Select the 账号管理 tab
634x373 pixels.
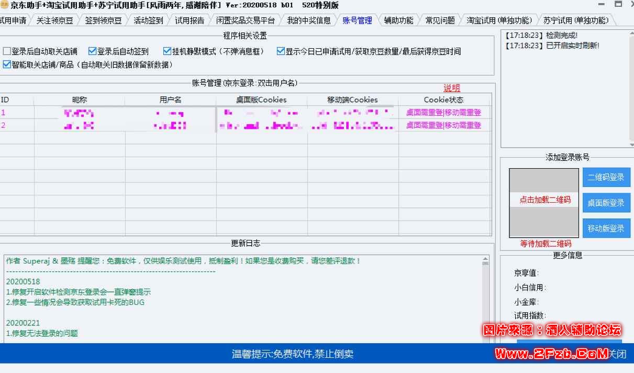357,20
